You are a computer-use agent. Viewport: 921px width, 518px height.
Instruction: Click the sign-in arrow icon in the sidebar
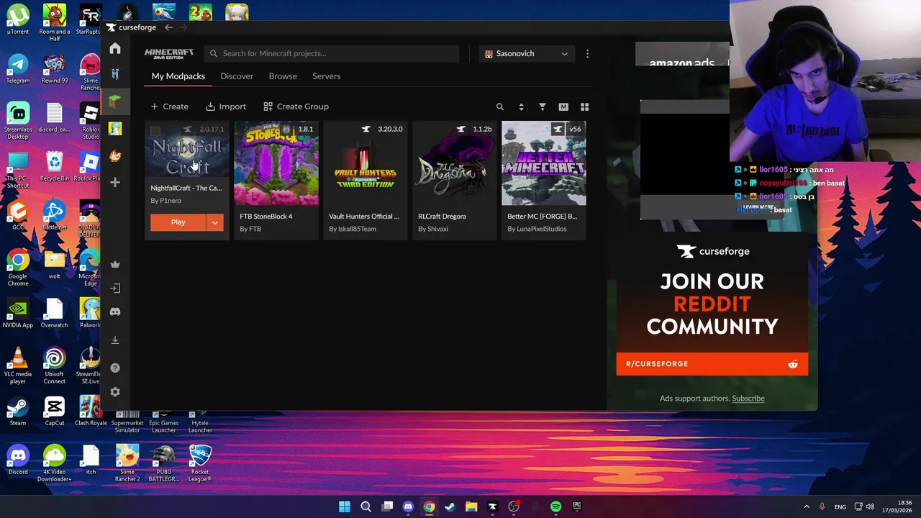(115, 288)
